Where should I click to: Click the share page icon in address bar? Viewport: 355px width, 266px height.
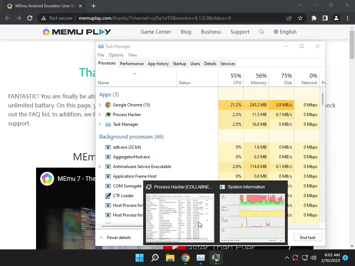pyautogui.click(x=289, y=18)
